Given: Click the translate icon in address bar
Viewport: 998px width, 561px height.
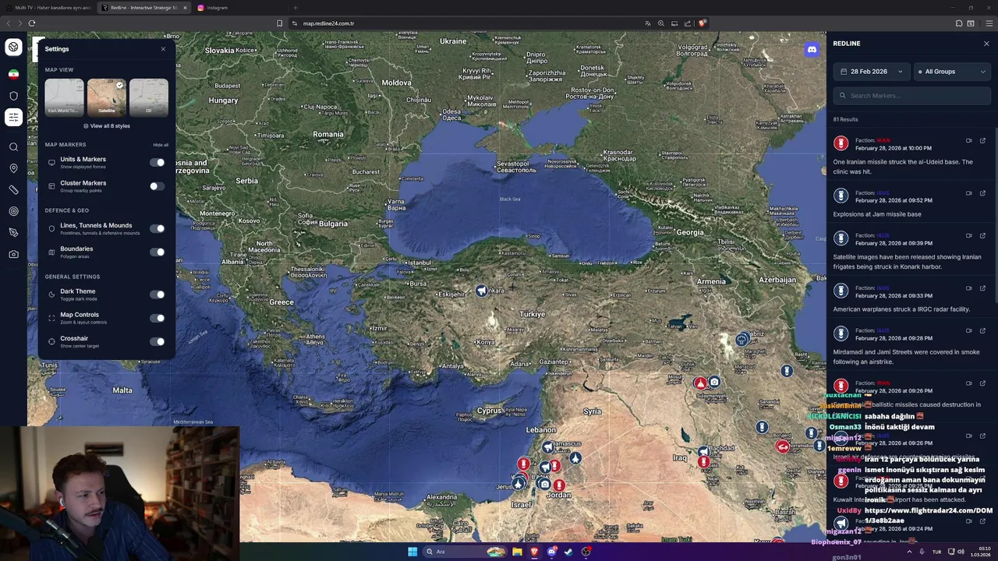Looking at the screenshot, I should click(647, 23).
